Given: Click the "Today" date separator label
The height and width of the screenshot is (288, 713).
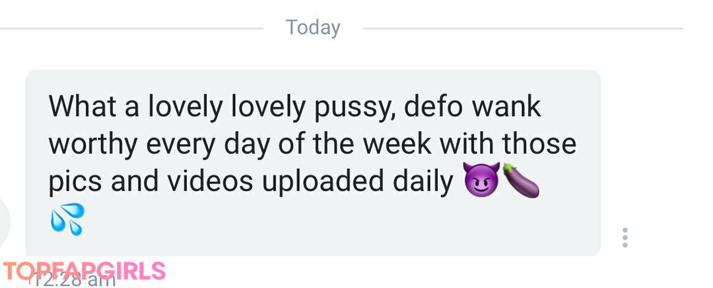Looking at the screenshot, I should 313,28.
